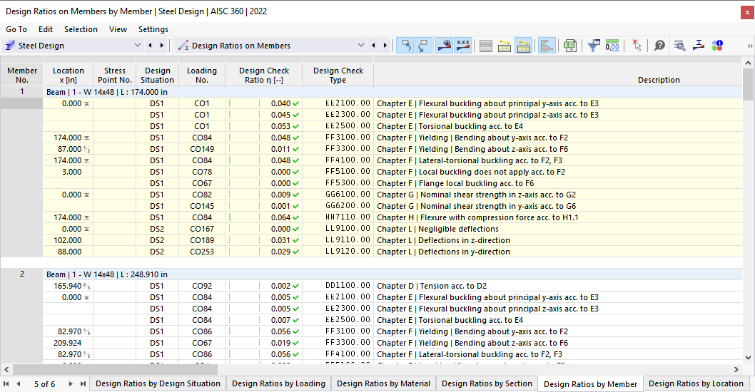Click the Member No. column header
Viewport: 755px width, 392px height.
[x=22, y=75]
